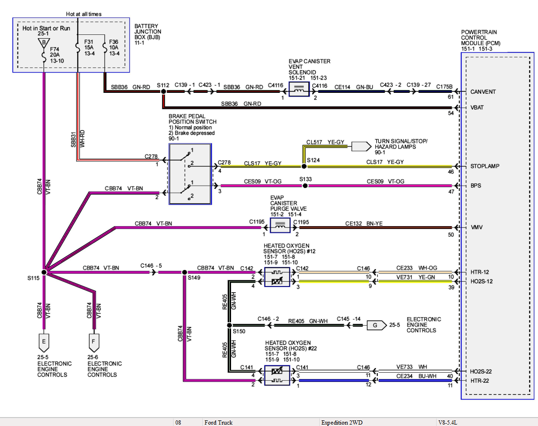This screenshot has height=426, width=538.
Task: Click 'V8-5.4L' in the status bar
Action: (x=448, y=423)
